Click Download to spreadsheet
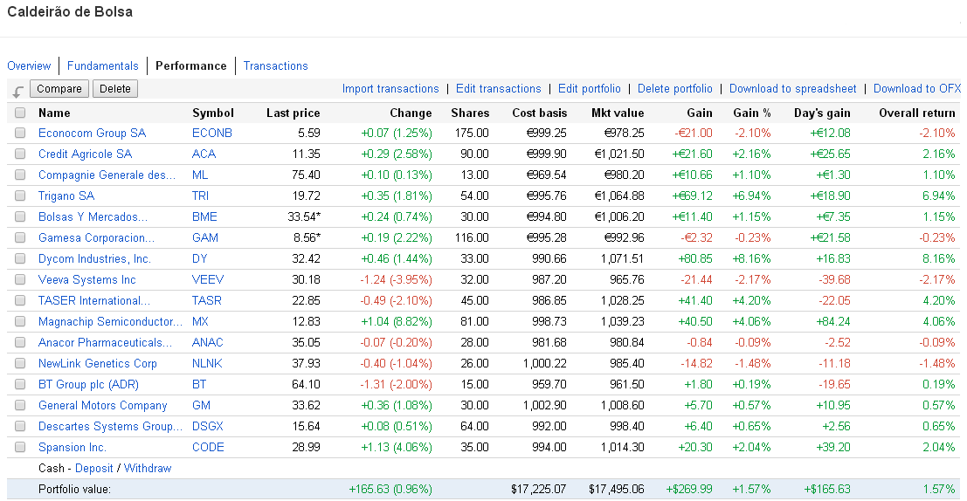Screen dimensions: 967x501 (x=792, y=89)
